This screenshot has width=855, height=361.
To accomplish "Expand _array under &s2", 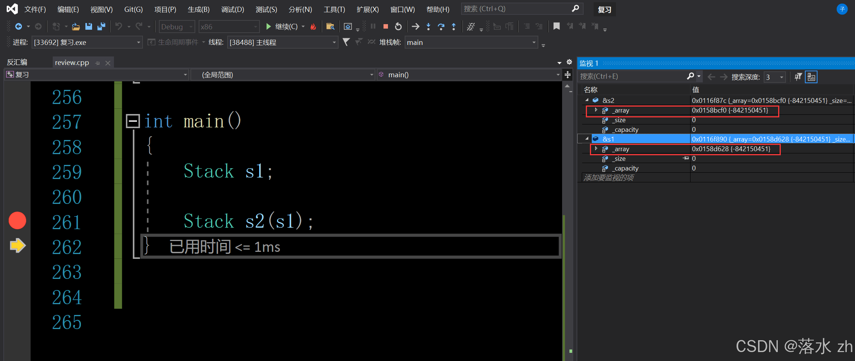I will click(596, 110).
